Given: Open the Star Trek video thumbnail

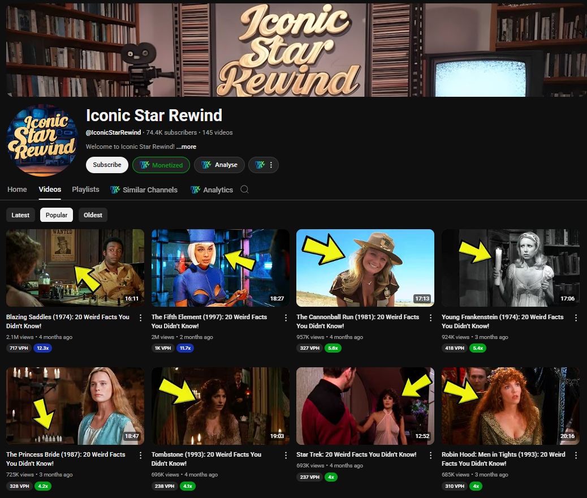Looking at the screenshot, I should [x=365, y=406].
